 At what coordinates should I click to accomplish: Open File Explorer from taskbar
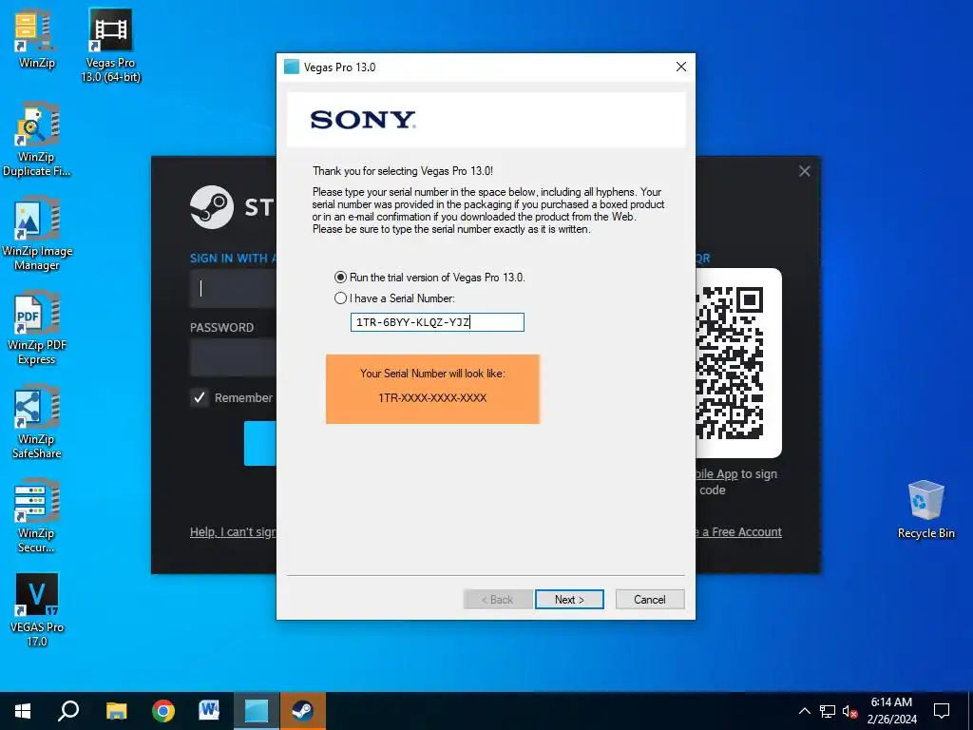pyautogui.click(x=116, y=711)
